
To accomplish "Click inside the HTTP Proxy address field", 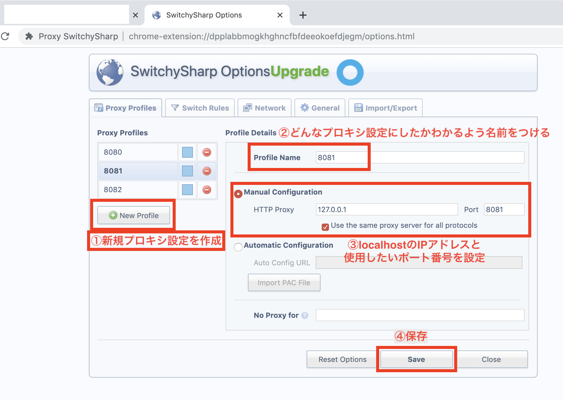I will pos(386,209).
